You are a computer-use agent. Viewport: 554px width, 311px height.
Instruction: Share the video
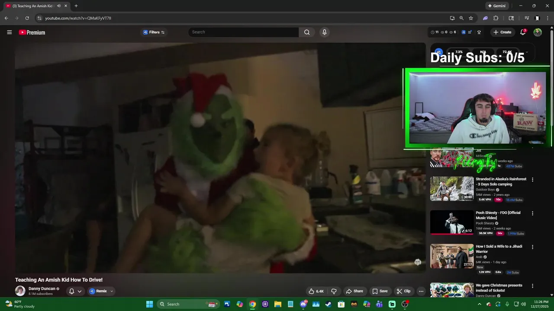(x=354, y=291)
